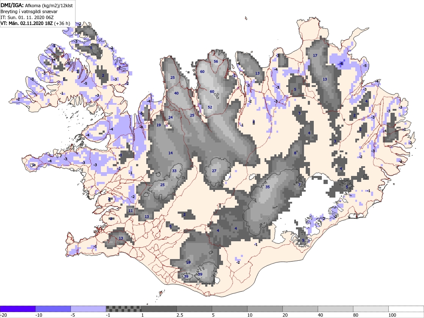This screenshot has width=424, height=318.
Task: Click the white above-100 legend swatch
Action: pyautogui.click(x=406, y=309)
